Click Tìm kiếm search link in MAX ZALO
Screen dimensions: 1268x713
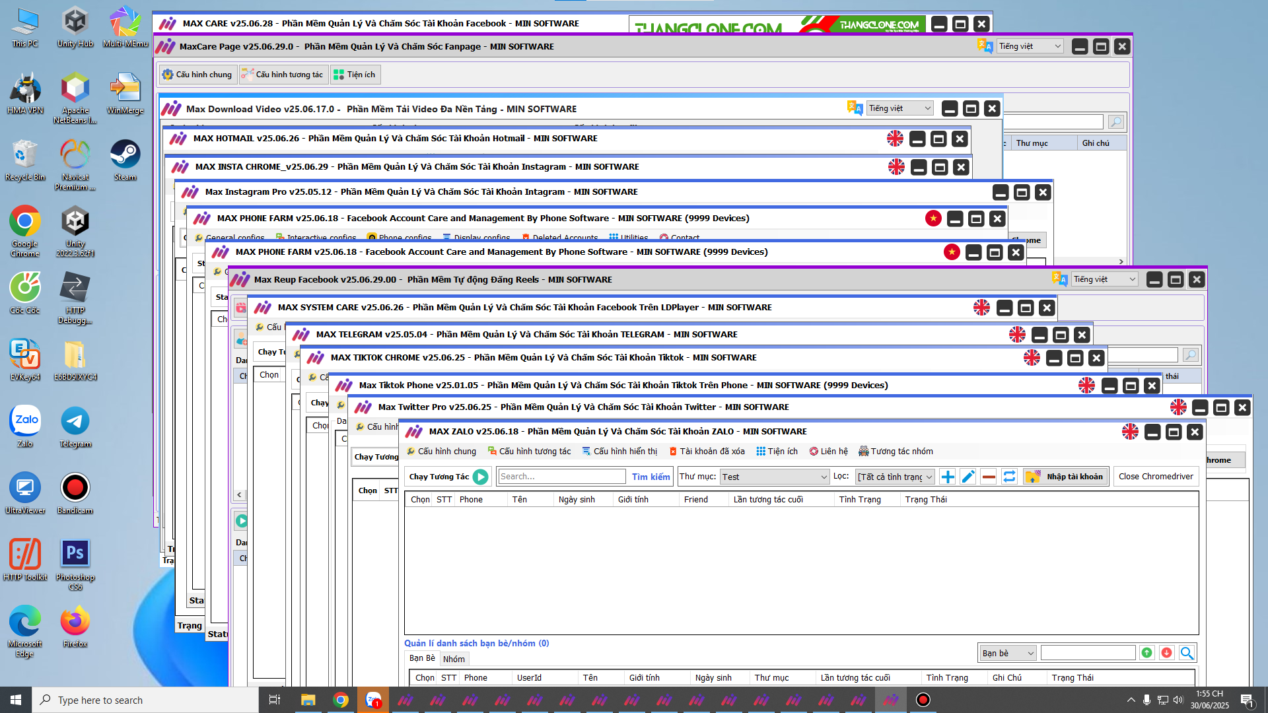(x=651, y=477)
